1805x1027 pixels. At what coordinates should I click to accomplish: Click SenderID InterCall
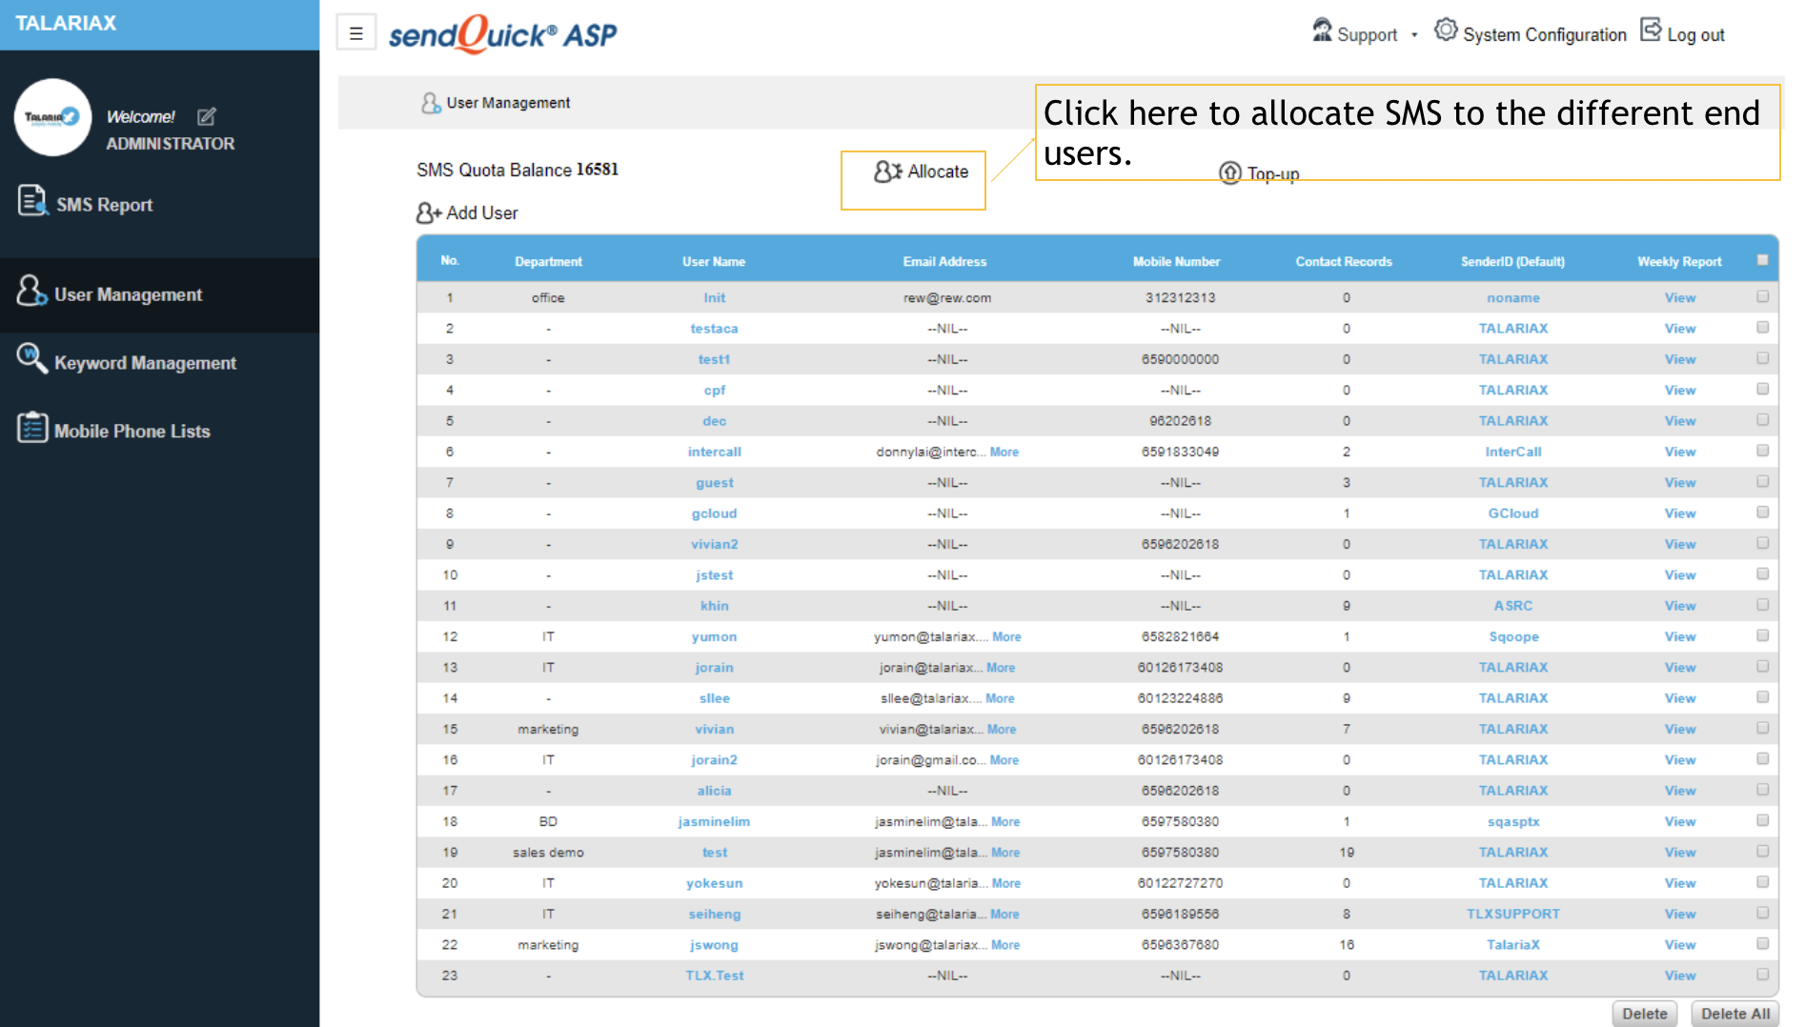pos(1513,452)
